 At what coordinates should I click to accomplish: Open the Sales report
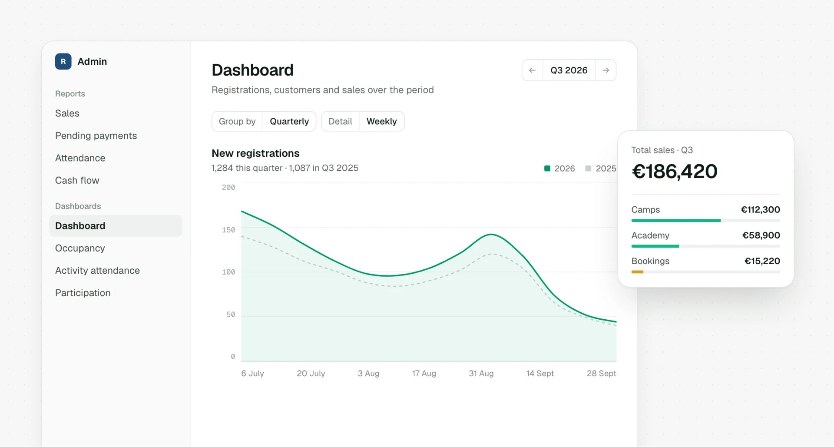tap(67, 113)
